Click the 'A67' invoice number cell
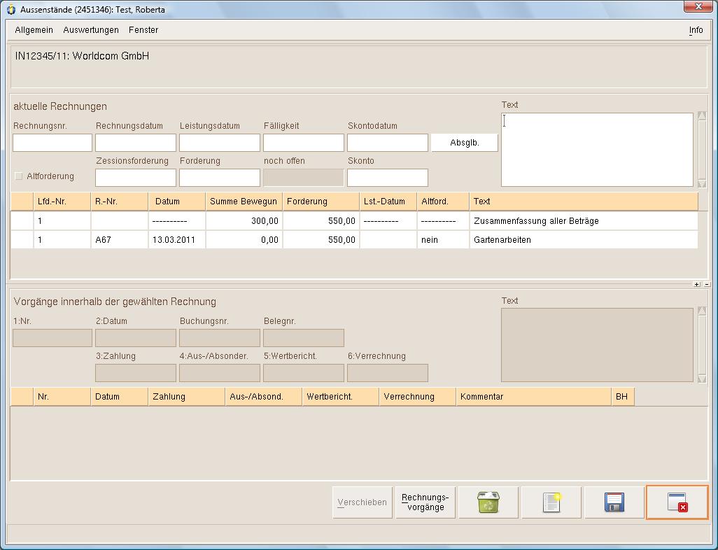Image resolution: width=718 pixels, height=550 pixels. 120,239
